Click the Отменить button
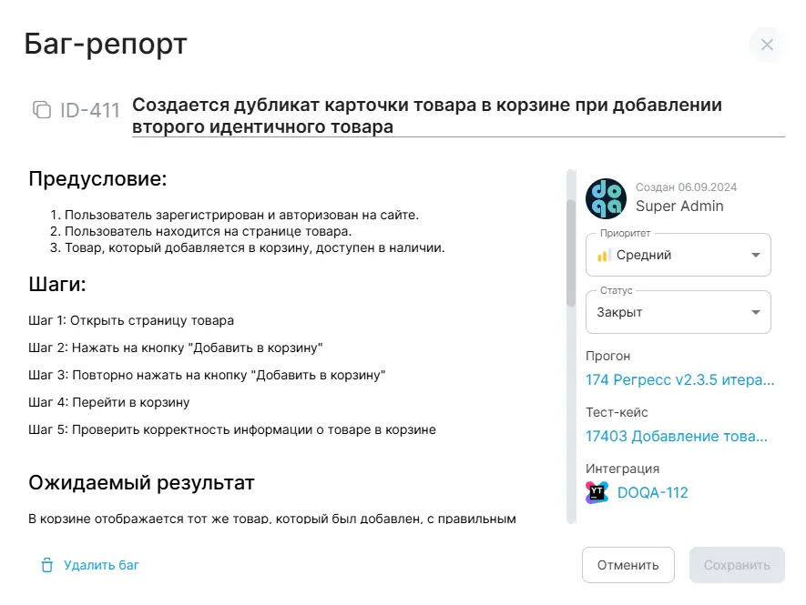The image size is (806, 605). pos(627,565)
